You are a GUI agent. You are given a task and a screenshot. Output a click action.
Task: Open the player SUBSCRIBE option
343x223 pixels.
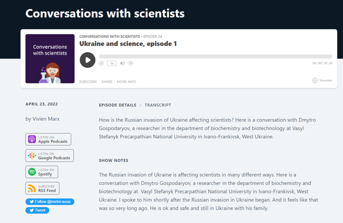click(x=88, y=82)
